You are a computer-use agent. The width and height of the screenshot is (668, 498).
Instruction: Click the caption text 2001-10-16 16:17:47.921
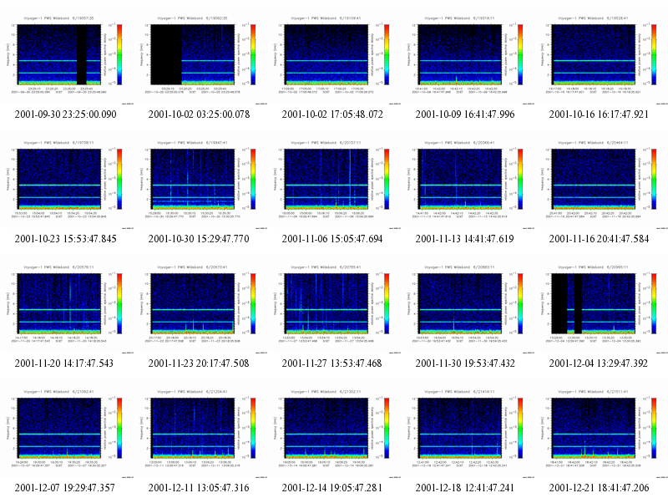point(599,114)
